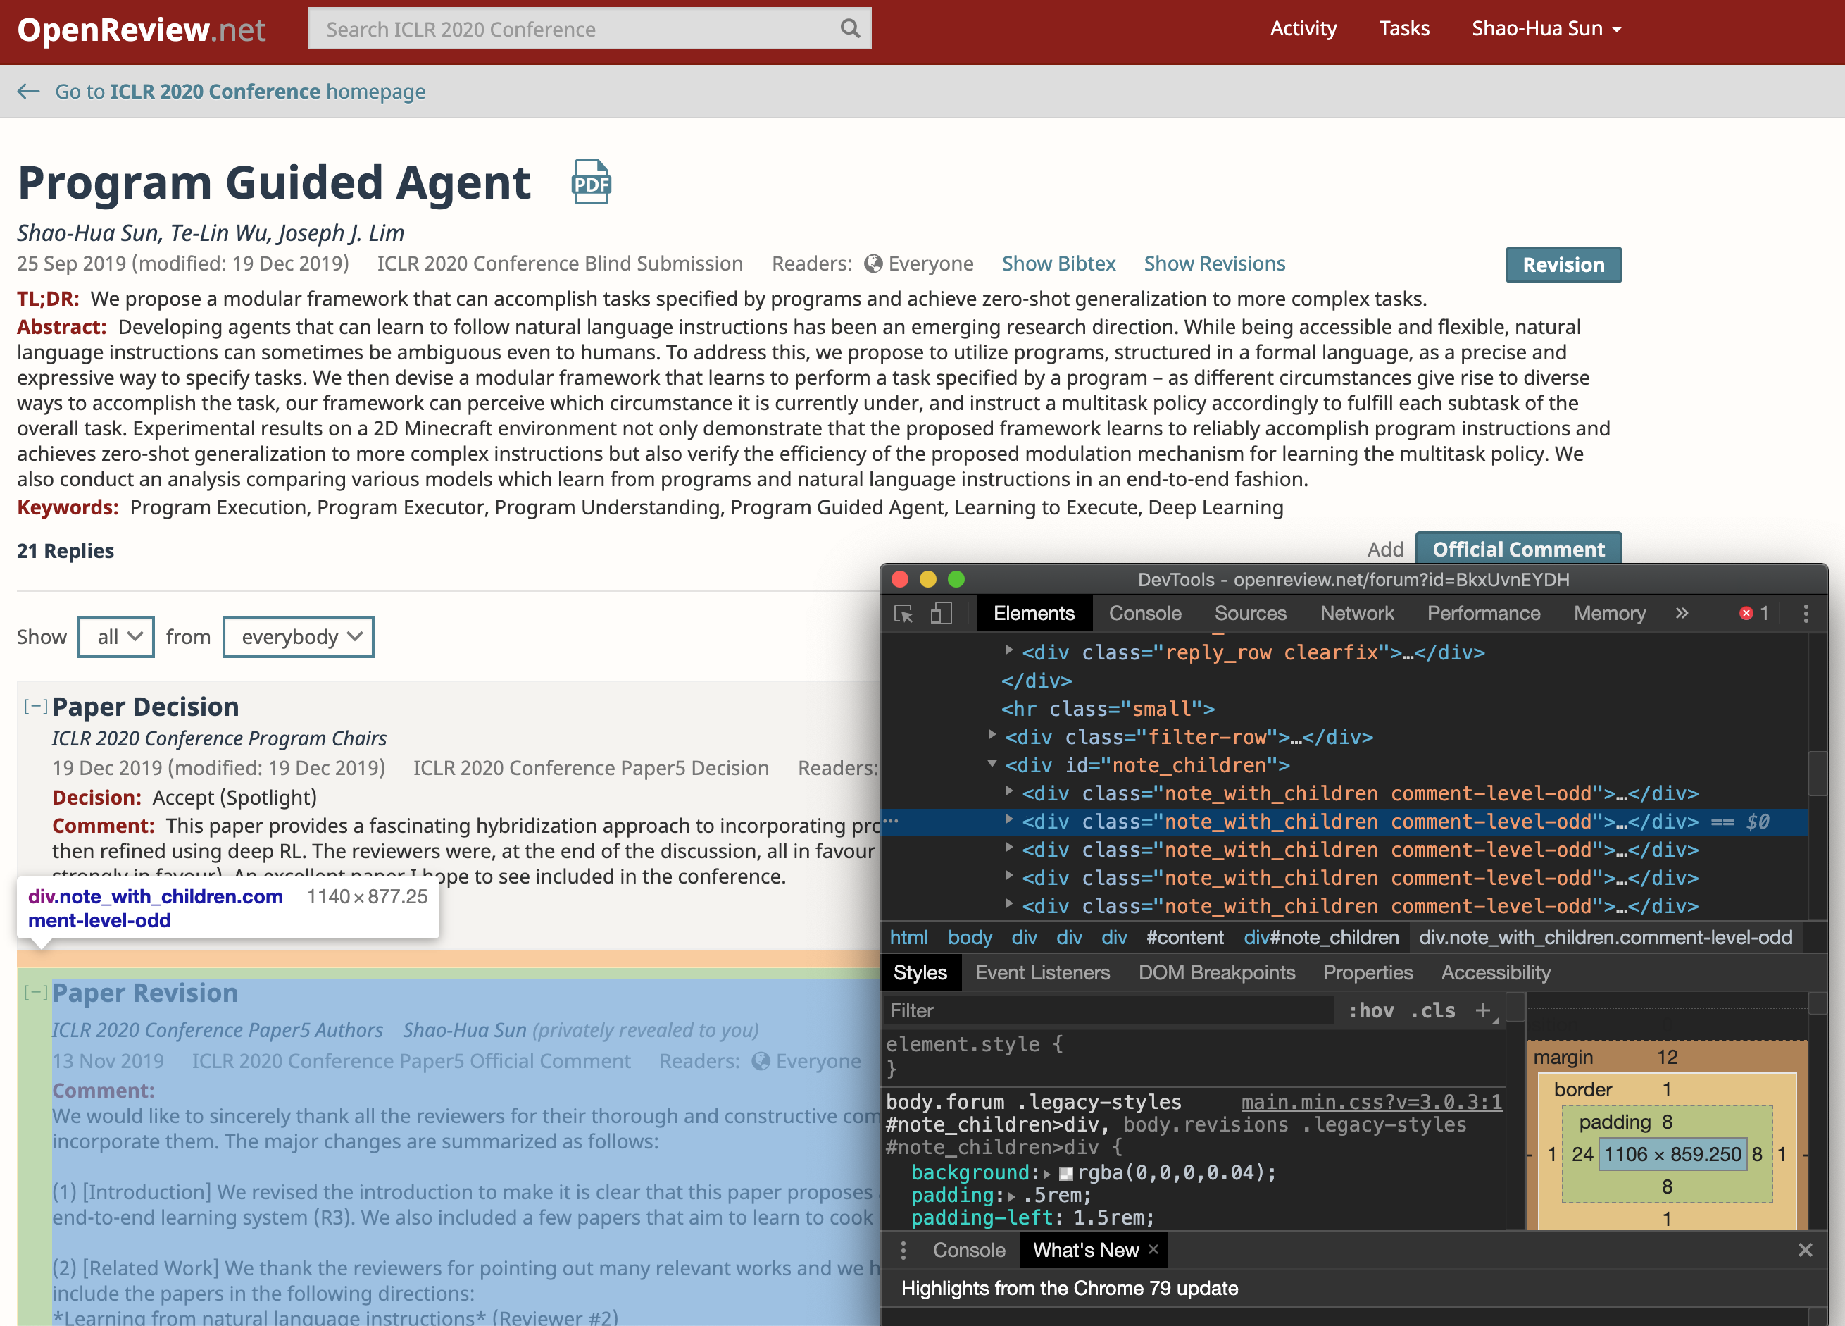Screen dimensions: 1845x1326
Task: Open the Event Listeners tab
Action: [x=1042, y=973]
